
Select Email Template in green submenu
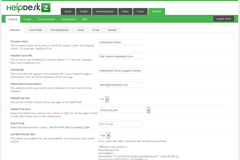(46, 19)
